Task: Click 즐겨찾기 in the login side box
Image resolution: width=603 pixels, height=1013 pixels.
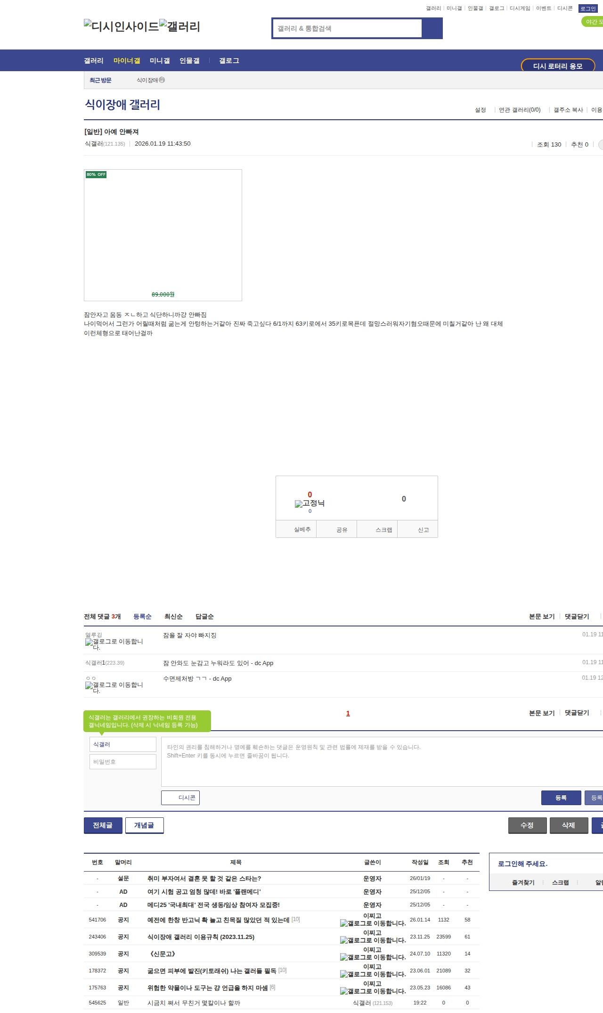Action: (x=523, y=882)
